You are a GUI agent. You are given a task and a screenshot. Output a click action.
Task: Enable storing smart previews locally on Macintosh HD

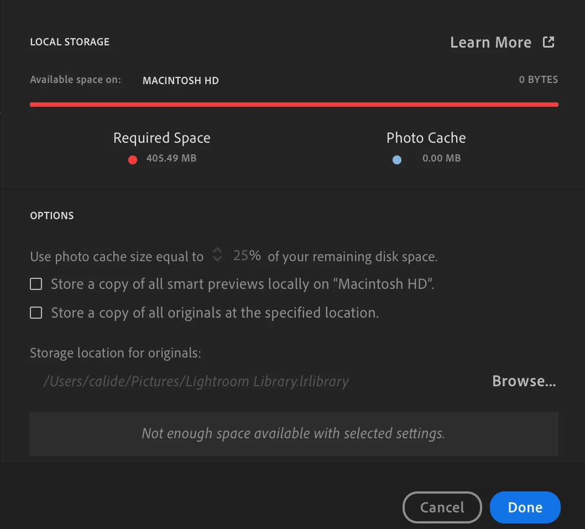click(36, 284)
